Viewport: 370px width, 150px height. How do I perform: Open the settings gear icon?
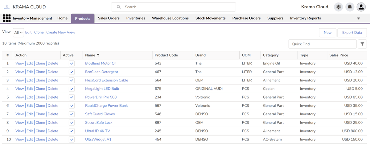tap(339, 7)
